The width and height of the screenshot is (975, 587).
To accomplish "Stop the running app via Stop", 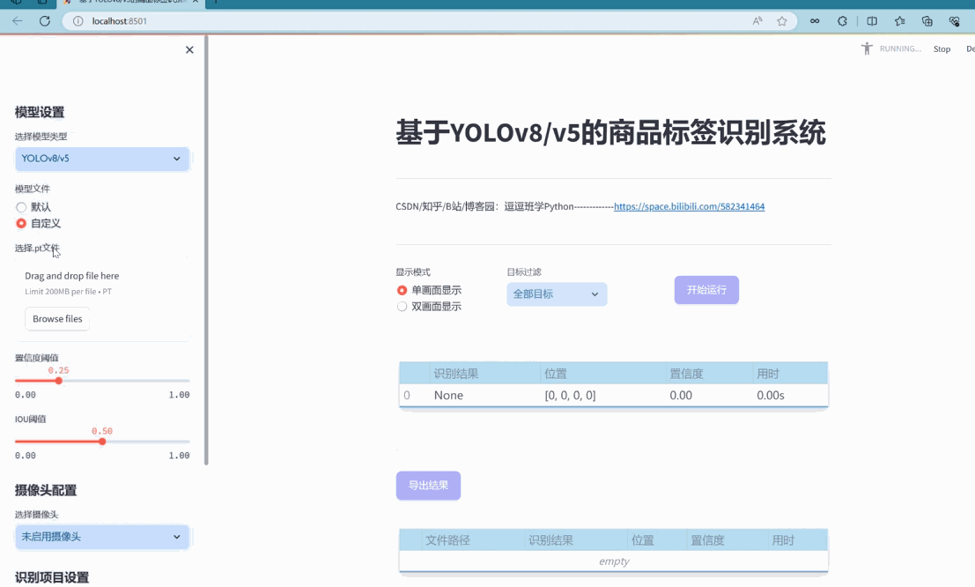I will [x=942, y=49].
